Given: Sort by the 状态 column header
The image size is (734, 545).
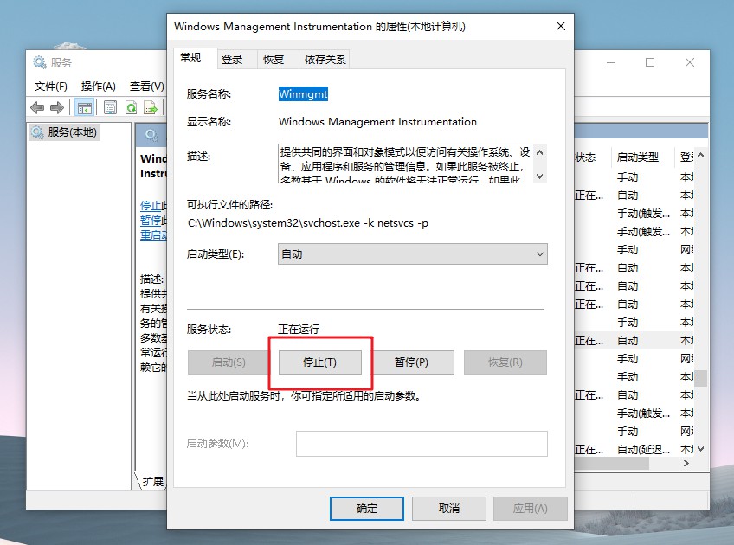Looking at the screenshot, I should pyautogui.click(x=585, y=157).
